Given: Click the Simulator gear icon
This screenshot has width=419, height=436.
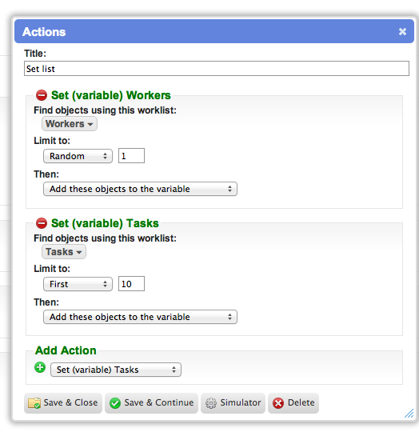Looking at the screenshot, I should click(210, 403).
